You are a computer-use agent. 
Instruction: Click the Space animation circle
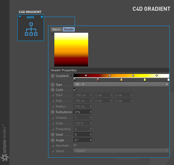[53, 151]
